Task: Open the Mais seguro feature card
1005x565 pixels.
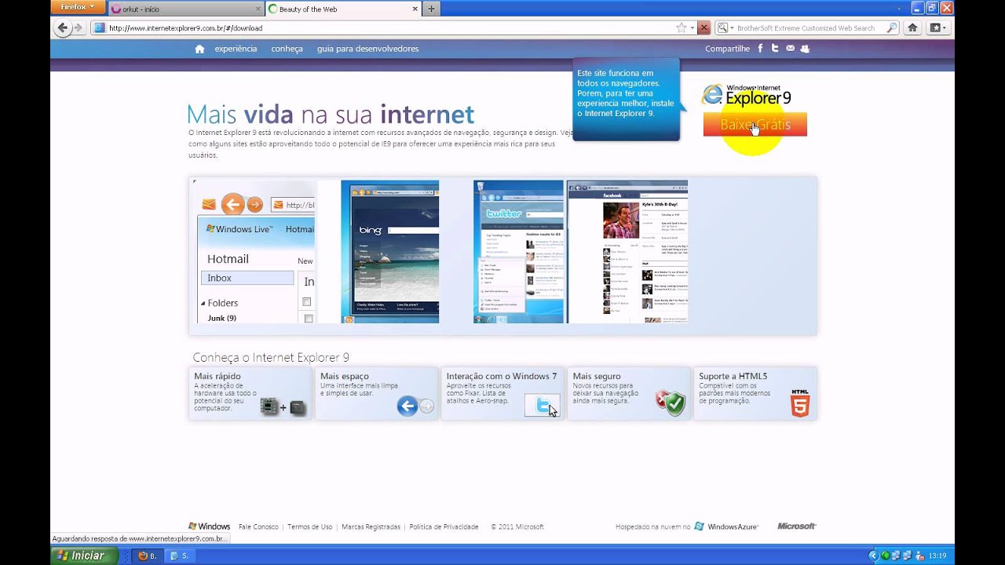Action: 629,393
